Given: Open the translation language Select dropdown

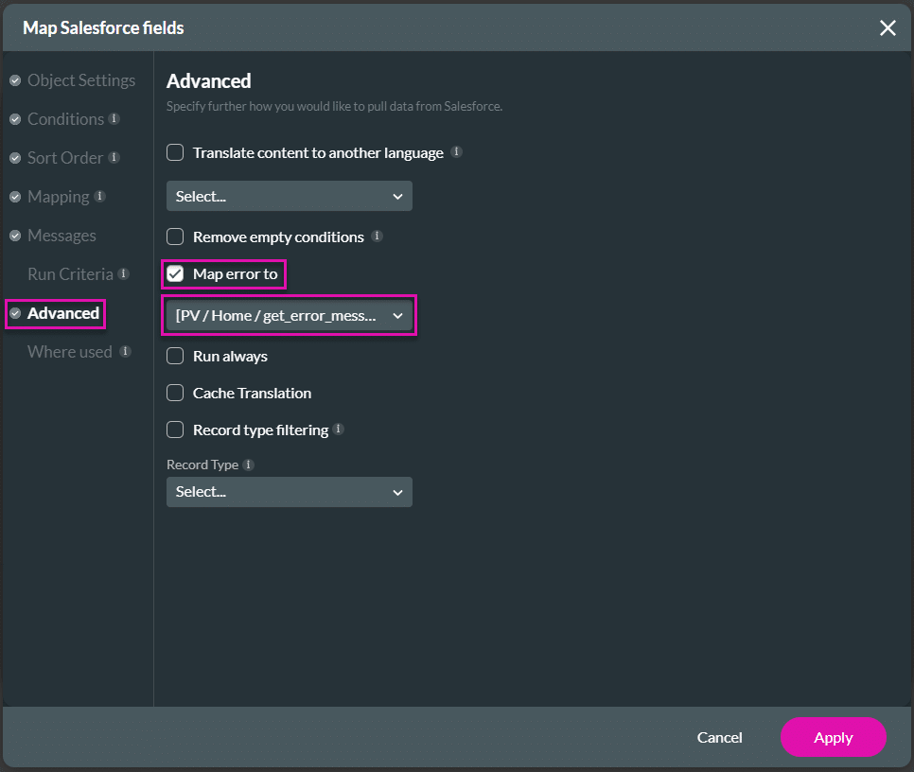Looking at the screenshot, I should (289, 197).
